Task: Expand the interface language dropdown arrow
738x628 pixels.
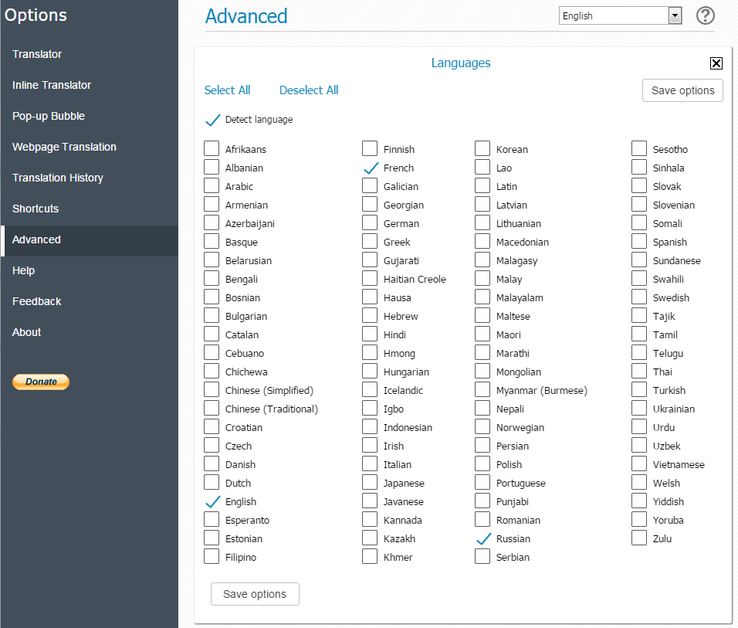Action: 675,15
